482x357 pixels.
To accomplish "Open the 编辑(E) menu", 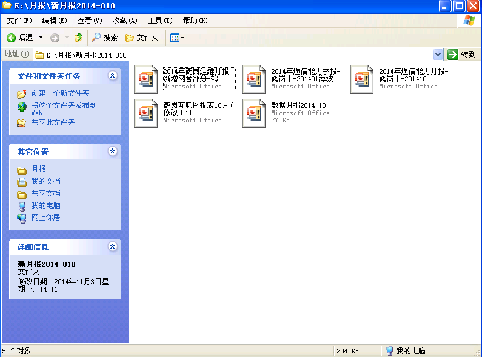I will 55,21.
